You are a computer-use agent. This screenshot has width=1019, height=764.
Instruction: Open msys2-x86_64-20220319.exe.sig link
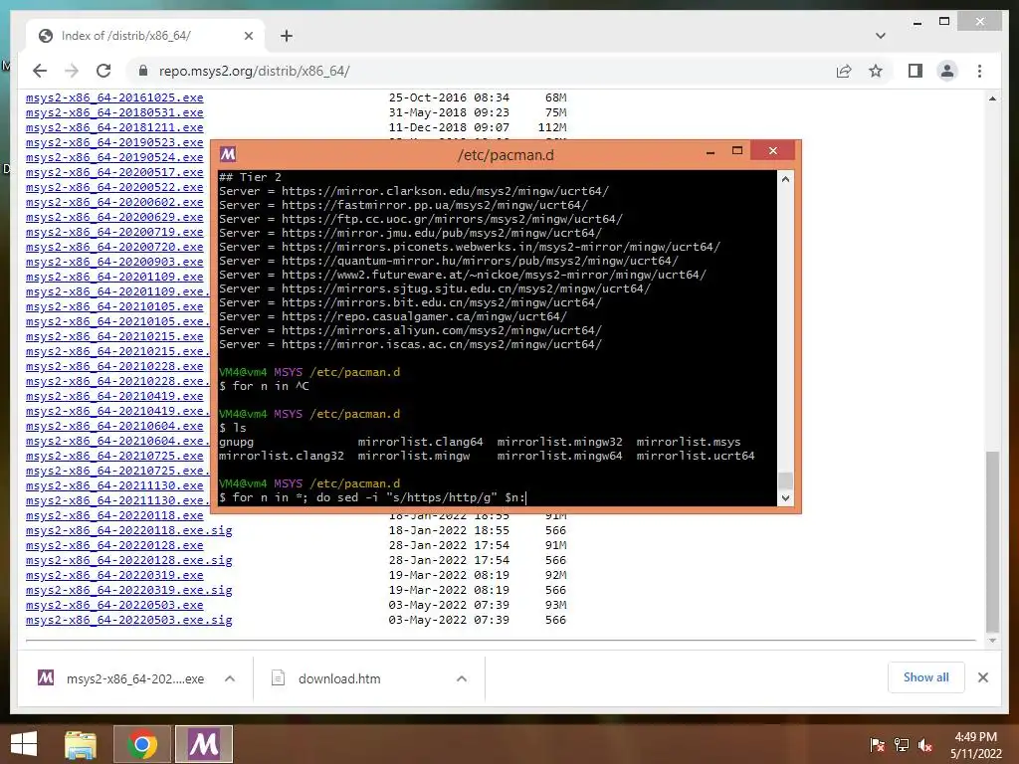click(128, 590)
